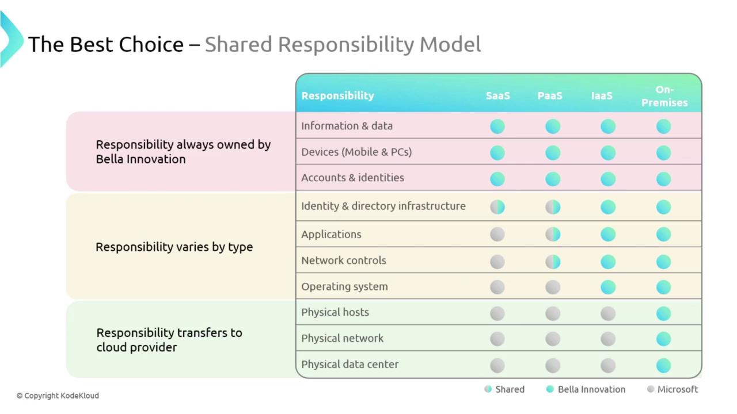Click the PaaS dot in Applications row

pos(553,235)
